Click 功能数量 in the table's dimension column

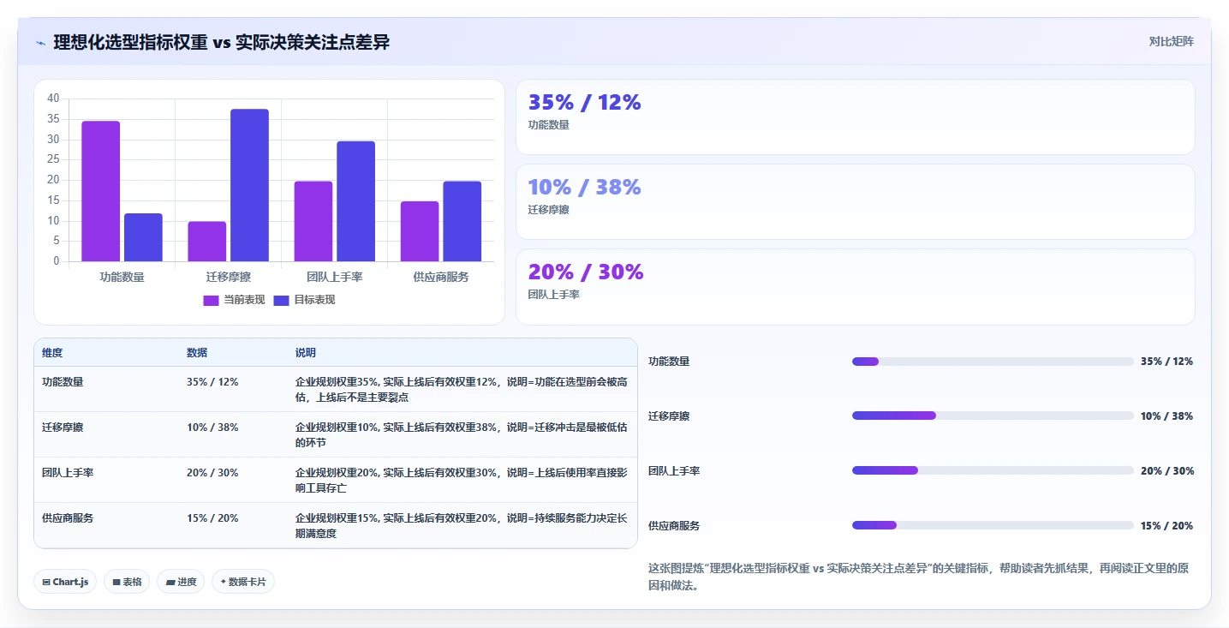pyautogui.click(x=63, y=382)
